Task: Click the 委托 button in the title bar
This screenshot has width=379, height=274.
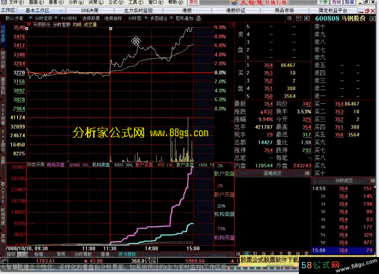Action: 194,2
